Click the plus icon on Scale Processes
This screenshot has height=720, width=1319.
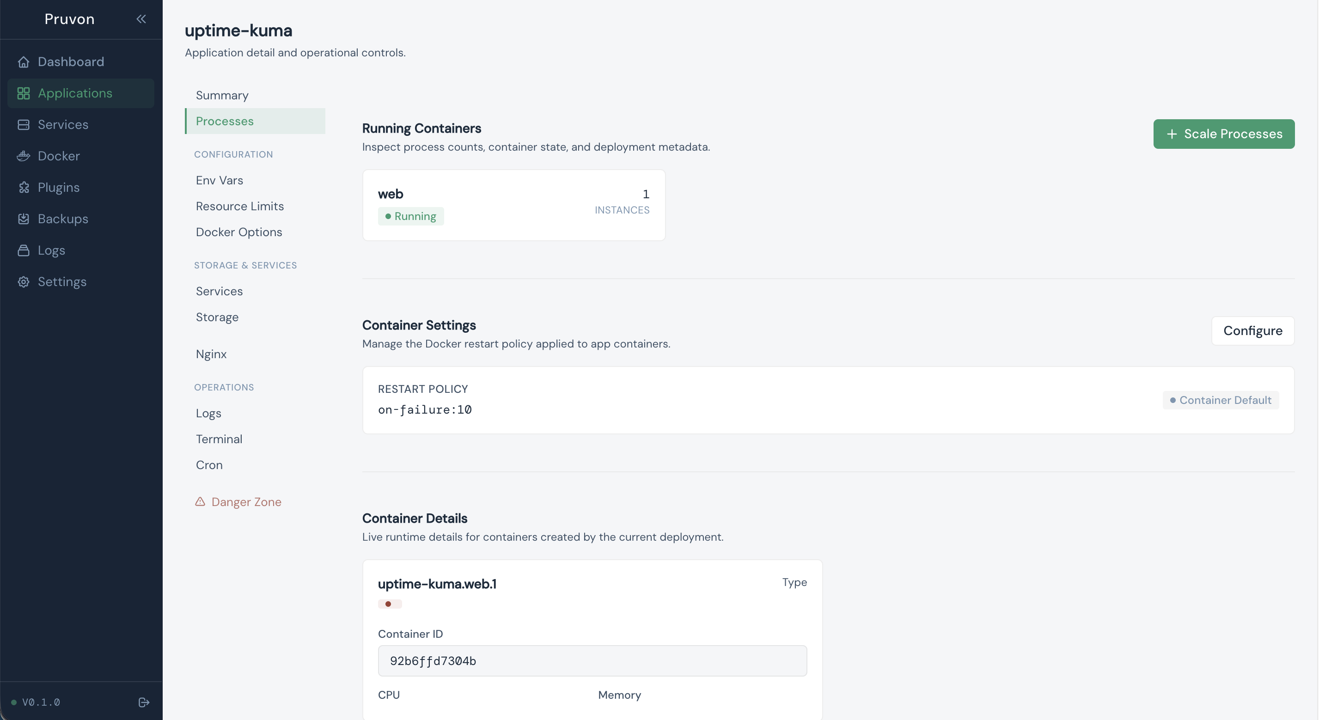click(x=1172, y=134)
